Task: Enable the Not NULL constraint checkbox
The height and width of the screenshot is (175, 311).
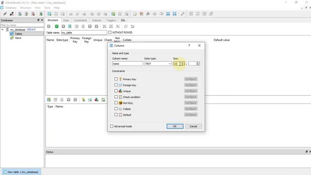Action: pos(116,103)
